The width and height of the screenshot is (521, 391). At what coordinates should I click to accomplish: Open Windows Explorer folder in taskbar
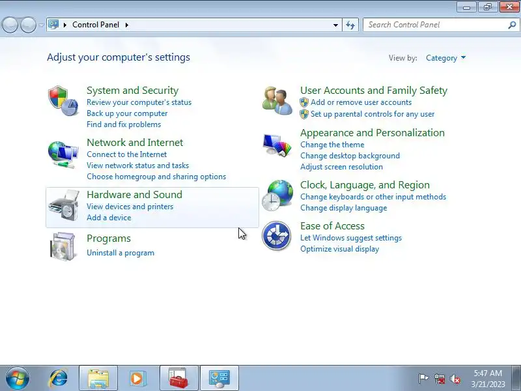click(98, 378)
